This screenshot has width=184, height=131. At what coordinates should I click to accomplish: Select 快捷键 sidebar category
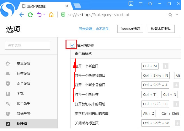coord(29,124)
